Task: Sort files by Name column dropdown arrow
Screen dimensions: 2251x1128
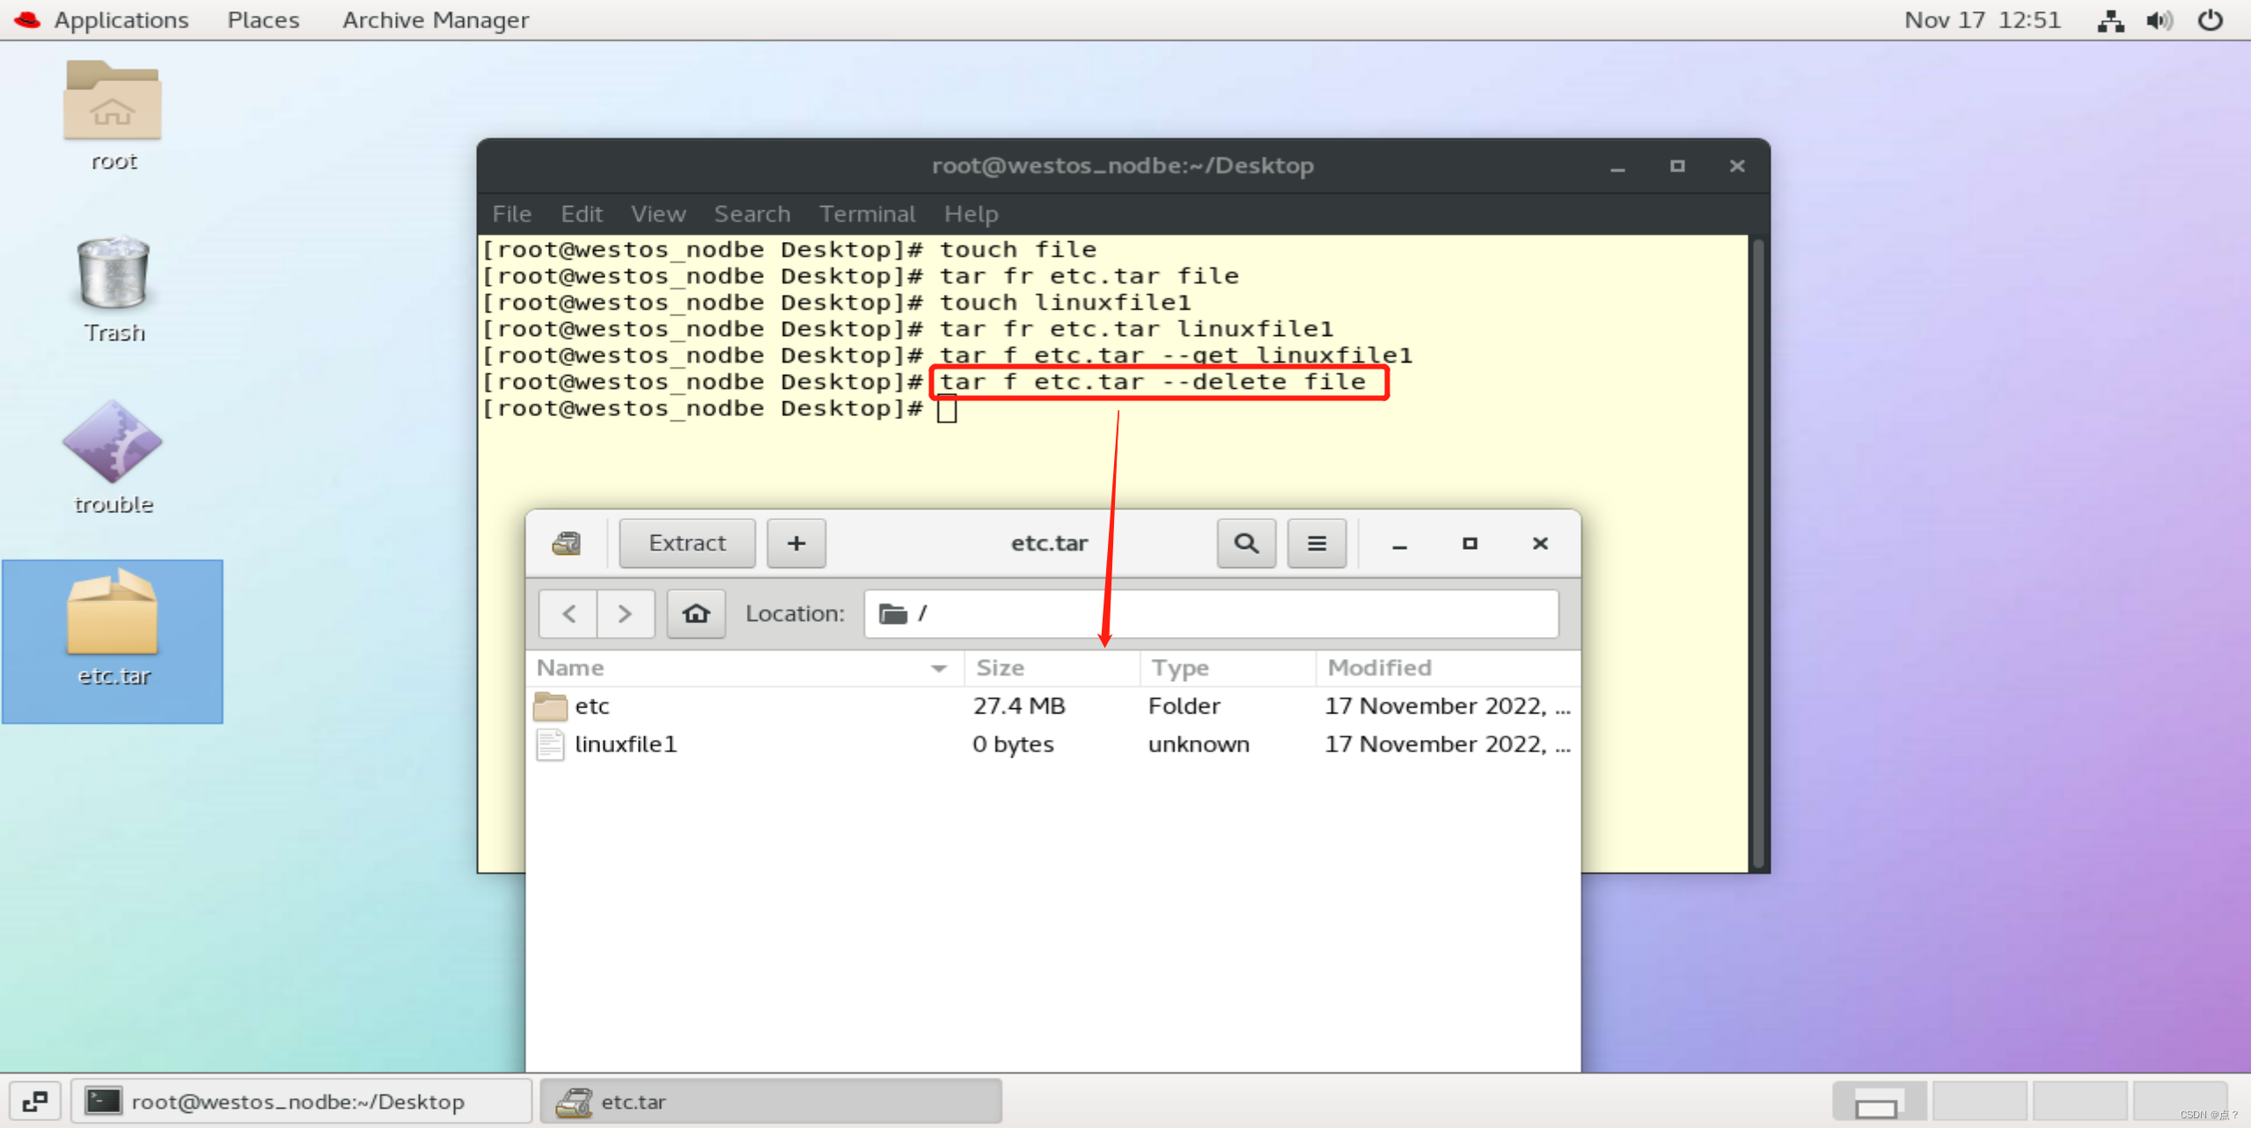Action: point(939,668)
